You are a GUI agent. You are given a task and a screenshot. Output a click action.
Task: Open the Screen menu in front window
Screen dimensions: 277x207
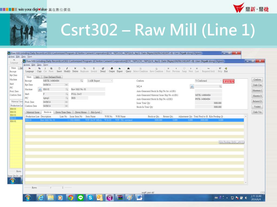pyautogui.click(x=27, y=65)
